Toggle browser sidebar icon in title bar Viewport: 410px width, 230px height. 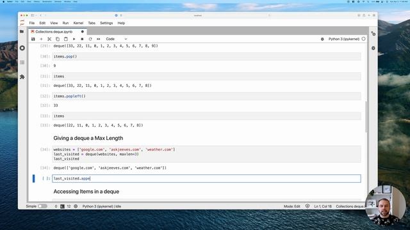point(33,15)
